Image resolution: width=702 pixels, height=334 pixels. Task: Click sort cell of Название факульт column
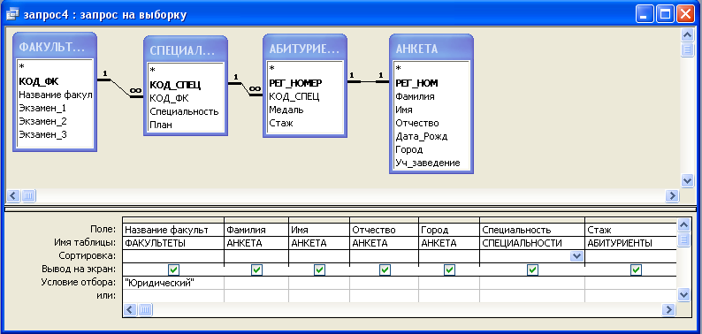coord(173,256)
